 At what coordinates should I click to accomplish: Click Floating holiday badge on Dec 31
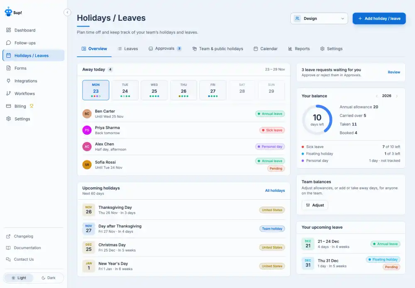tap(383, 259)
